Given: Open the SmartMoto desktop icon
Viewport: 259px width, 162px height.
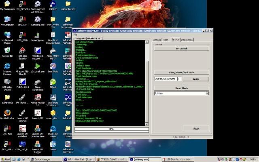Looking at the screenshot, I should (53, 66).
